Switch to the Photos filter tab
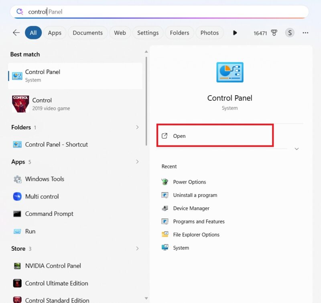Viewport: 321px width, 303px height. 209,33
